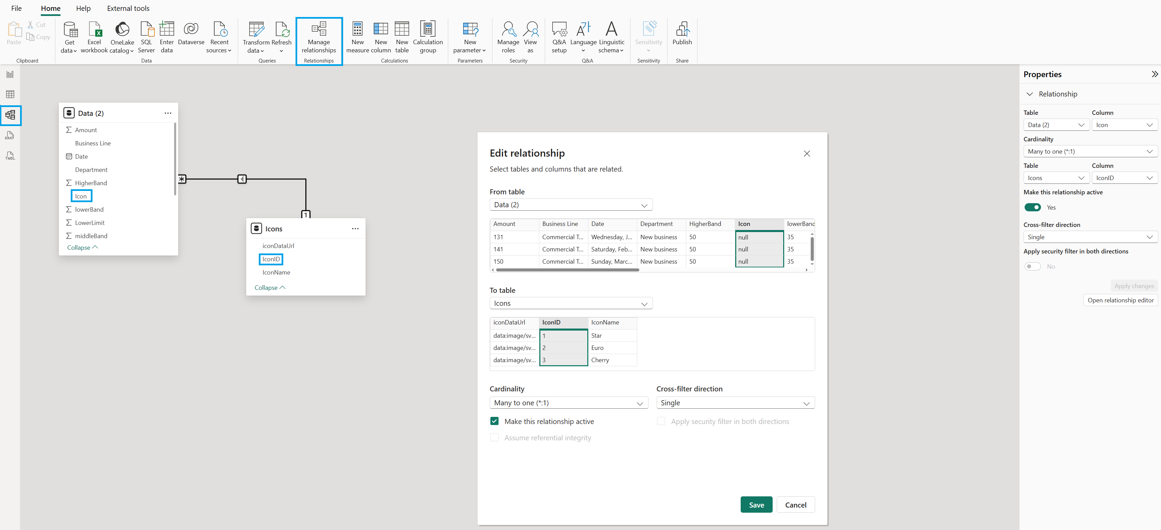Open the Excel workbook import icon
The height and width of the screenshot is (530, 1161).
pyautogui.click(x=95, y=30)
